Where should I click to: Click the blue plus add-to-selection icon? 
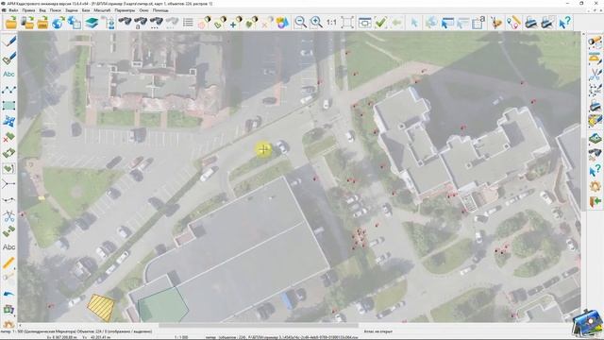[x=235, y=23]
